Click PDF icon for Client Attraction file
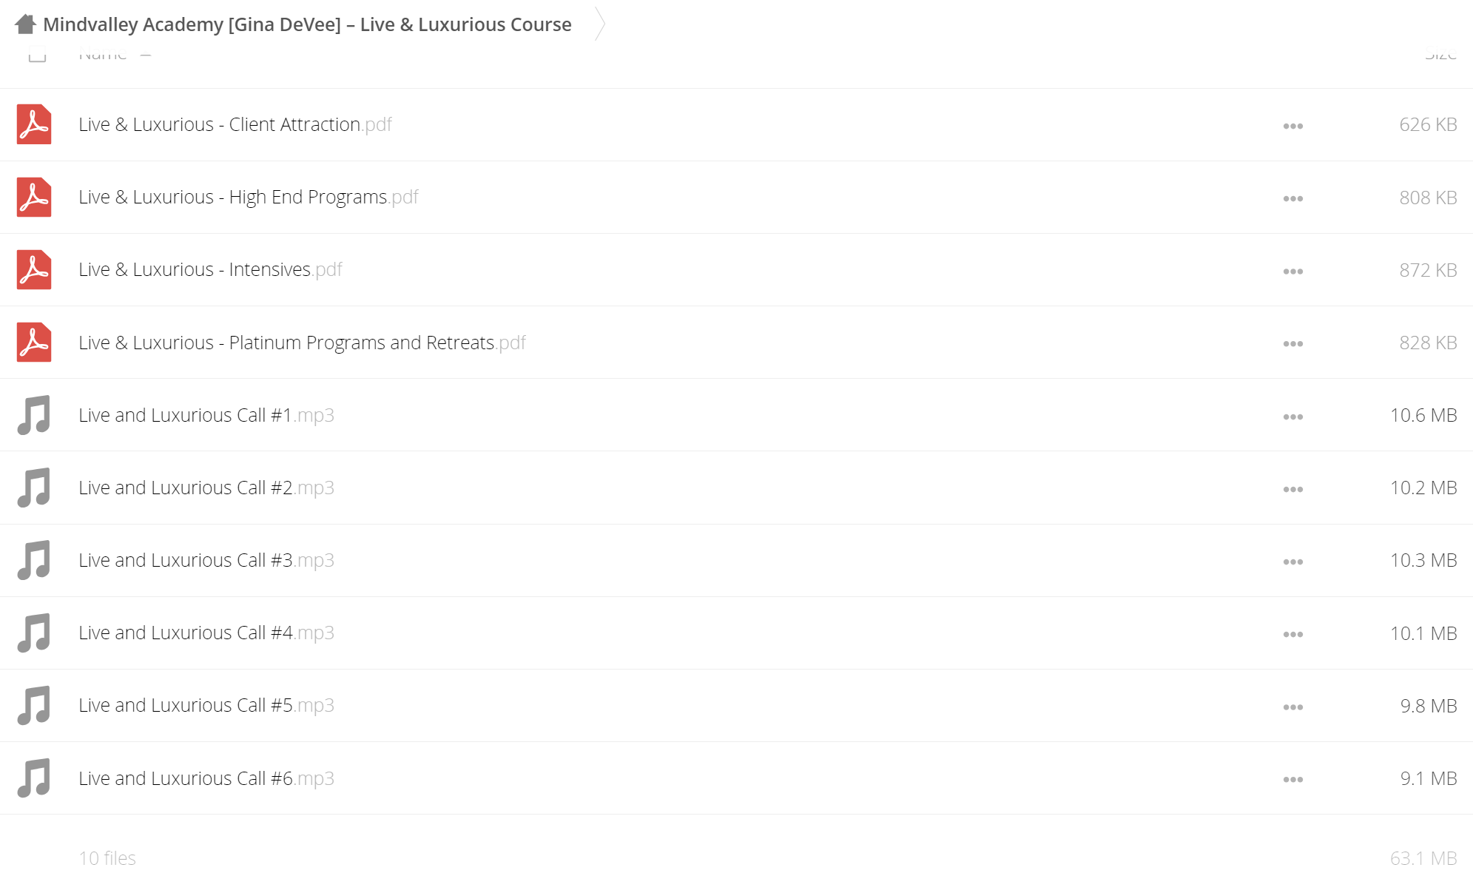 pyautogui.click(x=34, y=124)
